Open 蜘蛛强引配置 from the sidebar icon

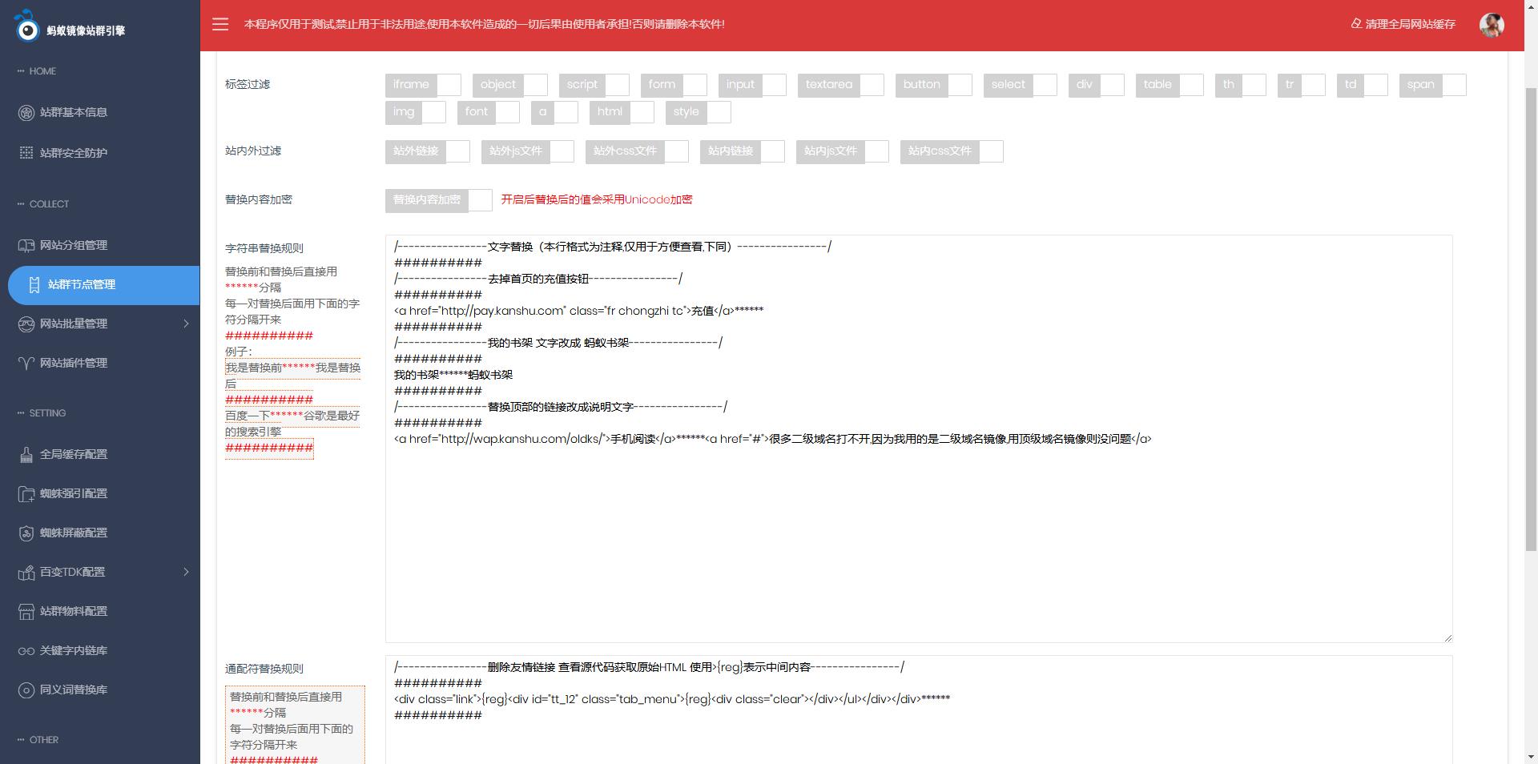tap(26, 494)
